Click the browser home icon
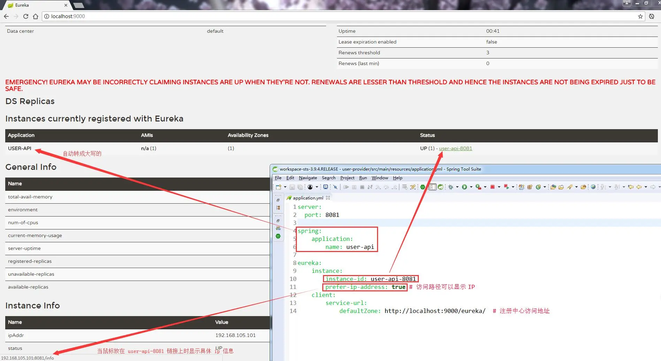 (x=36, y=16)
